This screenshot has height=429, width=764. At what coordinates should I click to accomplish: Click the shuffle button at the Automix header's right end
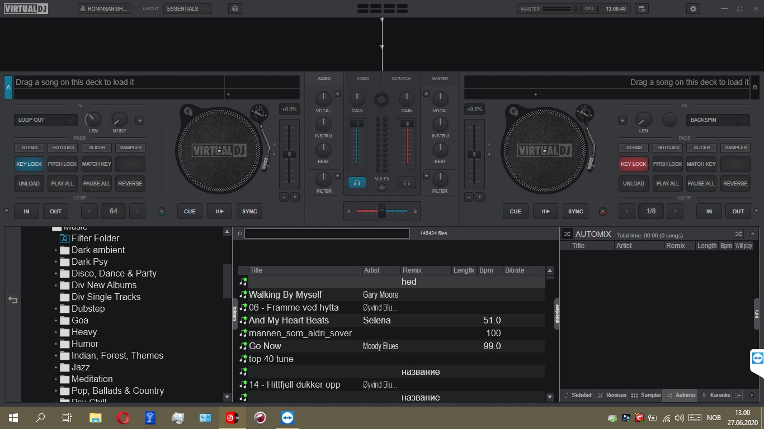(x=739, y=234)
